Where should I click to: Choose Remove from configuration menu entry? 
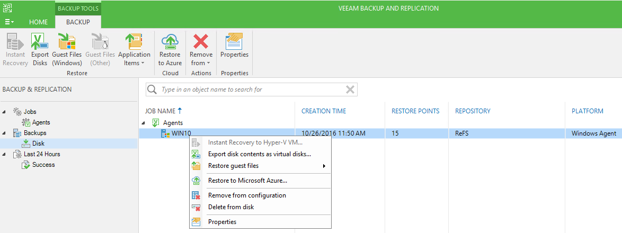click(247, 195)
